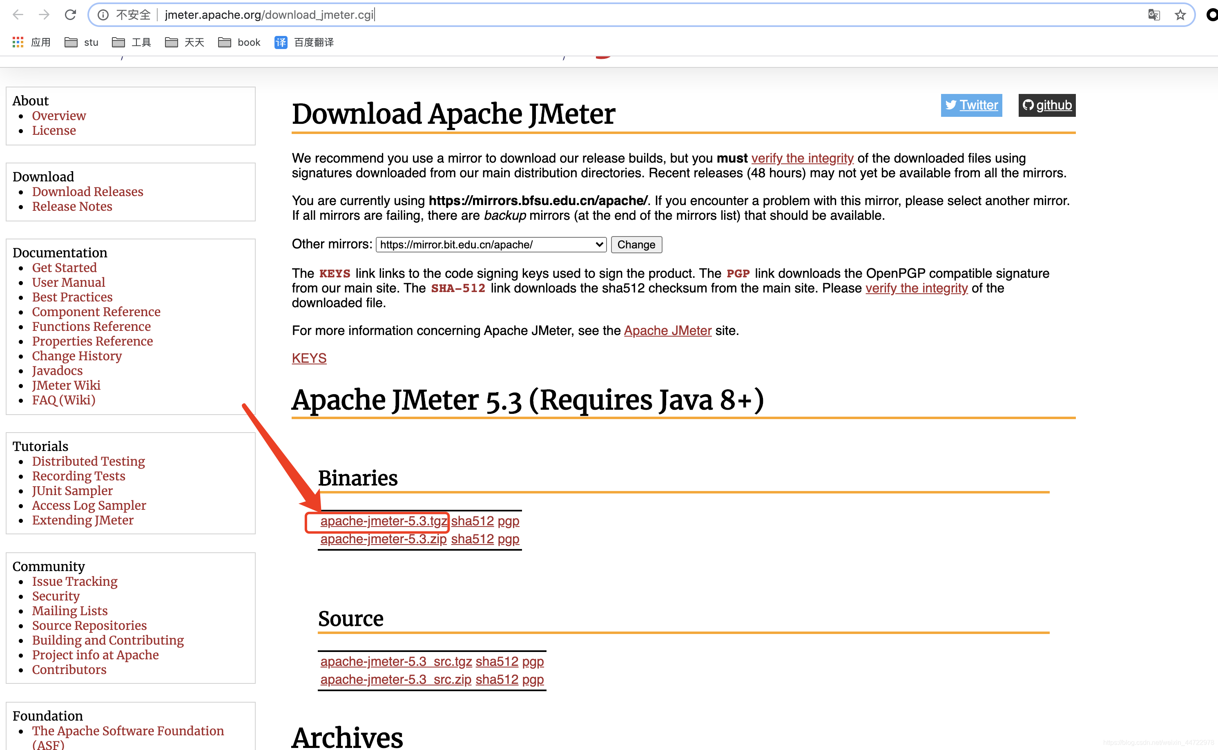
Task: Expand the Documentation section in sidebar
Action: [x=59, y=253]
